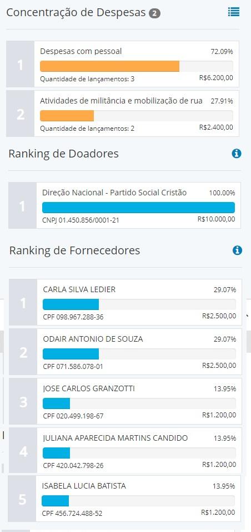Click rank number 5 tile for Isabela Lucia Batista
This screenshot has height=532, width=251.
pos(22,499)
